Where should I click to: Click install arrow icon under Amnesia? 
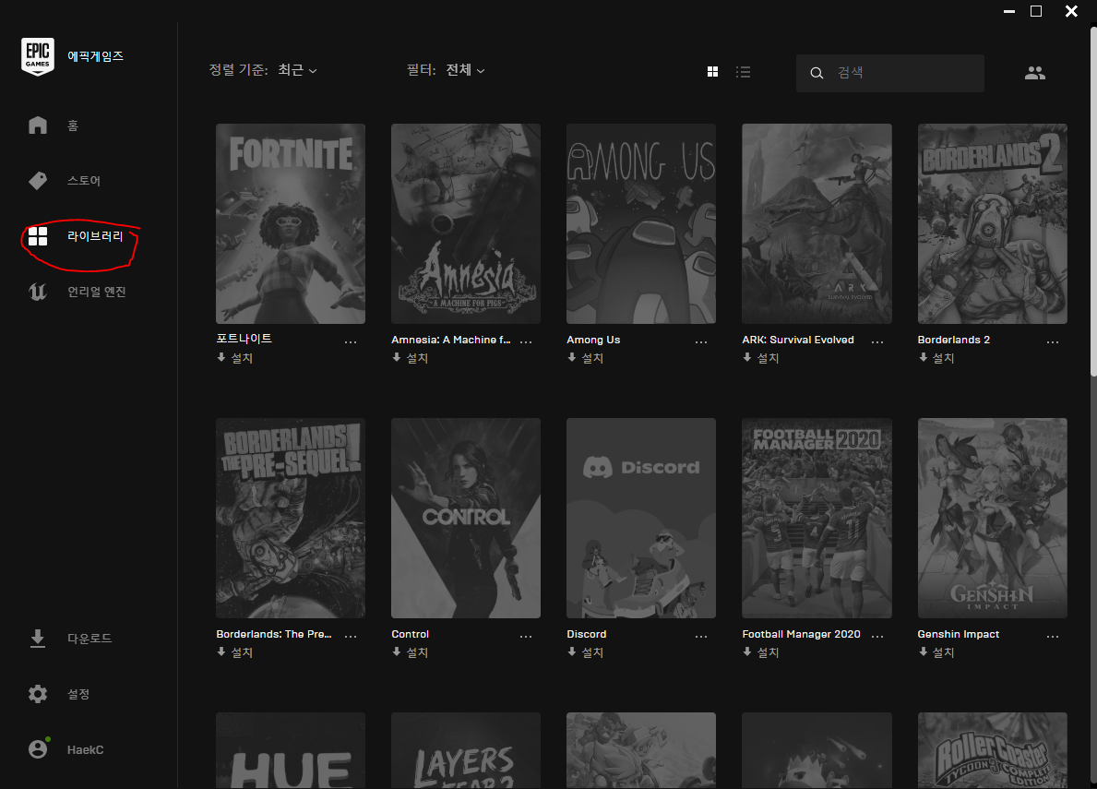click(x=397, y=357)
